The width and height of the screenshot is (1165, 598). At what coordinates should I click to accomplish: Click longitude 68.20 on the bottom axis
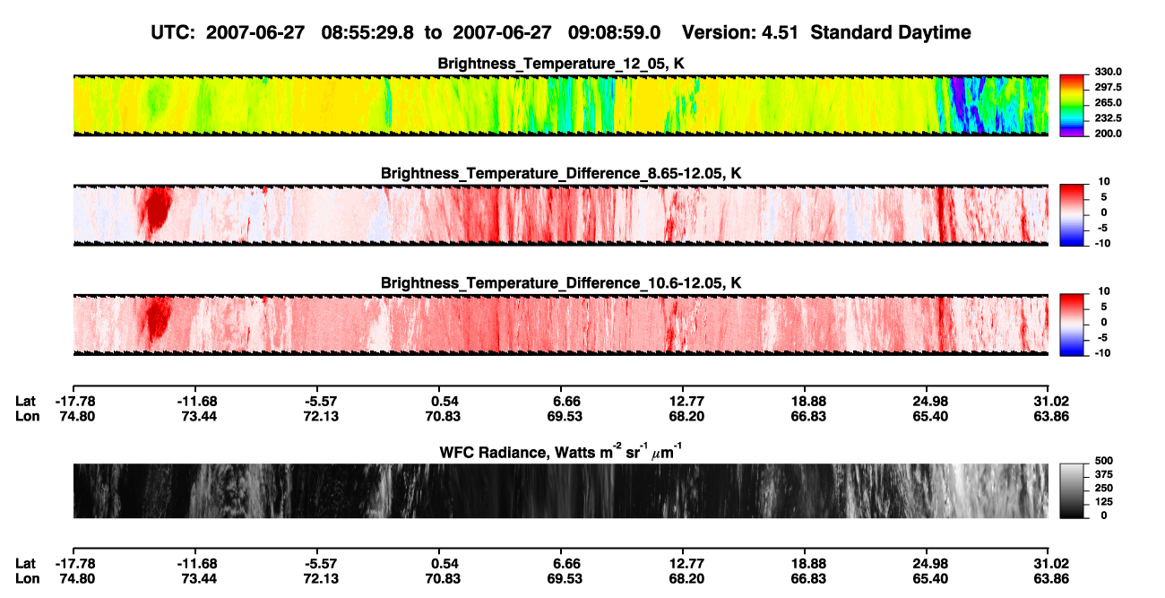tap(686, 577)
